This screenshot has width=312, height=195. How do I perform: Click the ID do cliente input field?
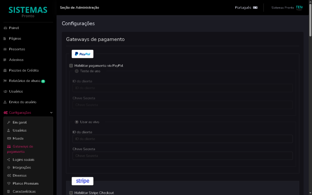182,138
